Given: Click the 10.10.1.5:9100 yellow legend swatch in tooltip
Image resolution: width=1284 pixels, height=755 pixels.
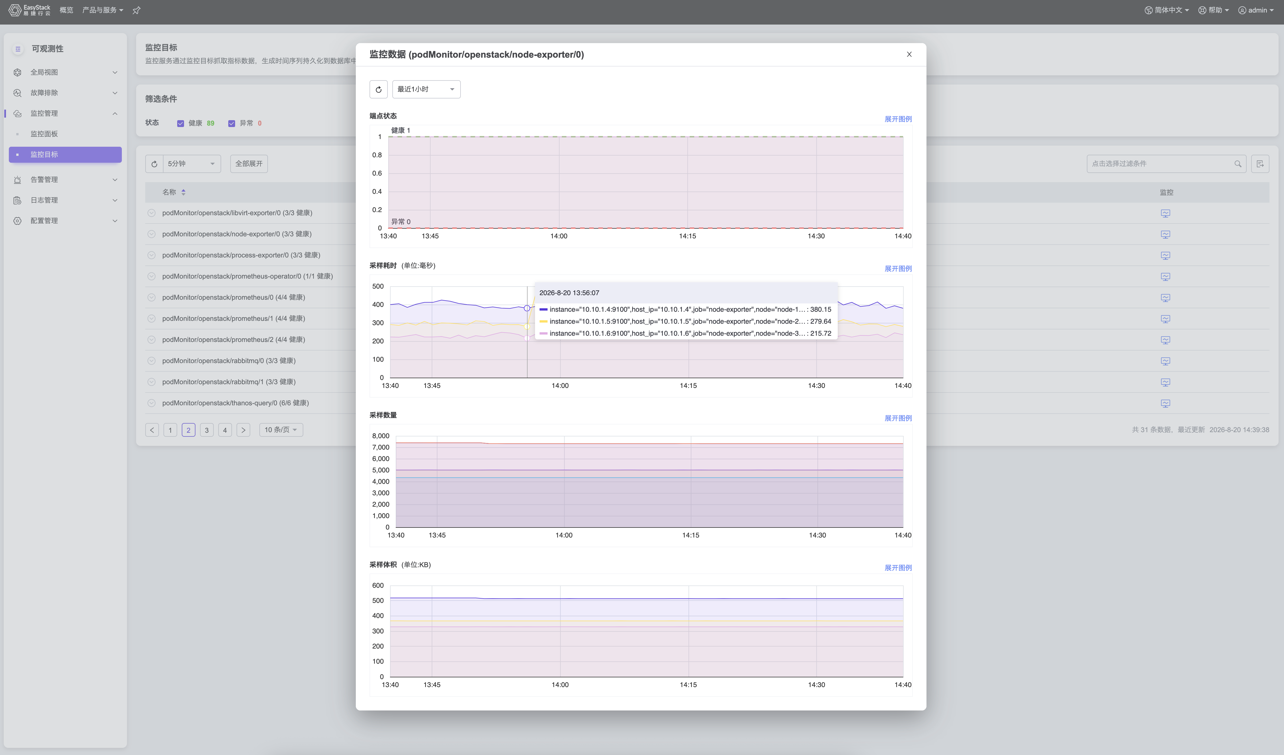Looking at the screenshot, I should [x=543, y=321].
